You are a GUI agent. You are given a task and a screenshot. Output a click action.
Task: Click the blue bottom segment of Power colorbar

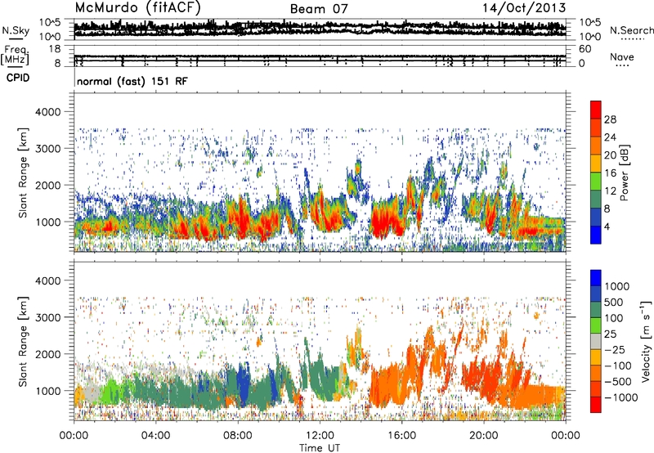[x=596, y=235]
